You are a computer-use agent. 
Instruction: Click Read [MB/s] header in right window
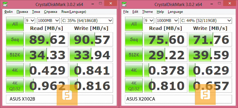tap(165, 28)
